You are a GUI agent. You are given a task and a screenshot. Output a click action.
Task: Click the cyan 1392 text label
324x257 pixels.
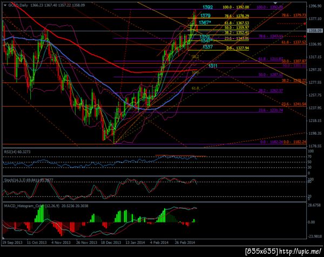(x=207, y=7)
